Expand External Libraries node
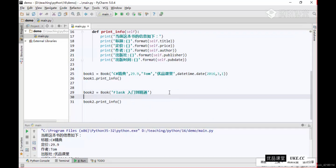The width and height of the screenshot is (336, 168). 26,41
